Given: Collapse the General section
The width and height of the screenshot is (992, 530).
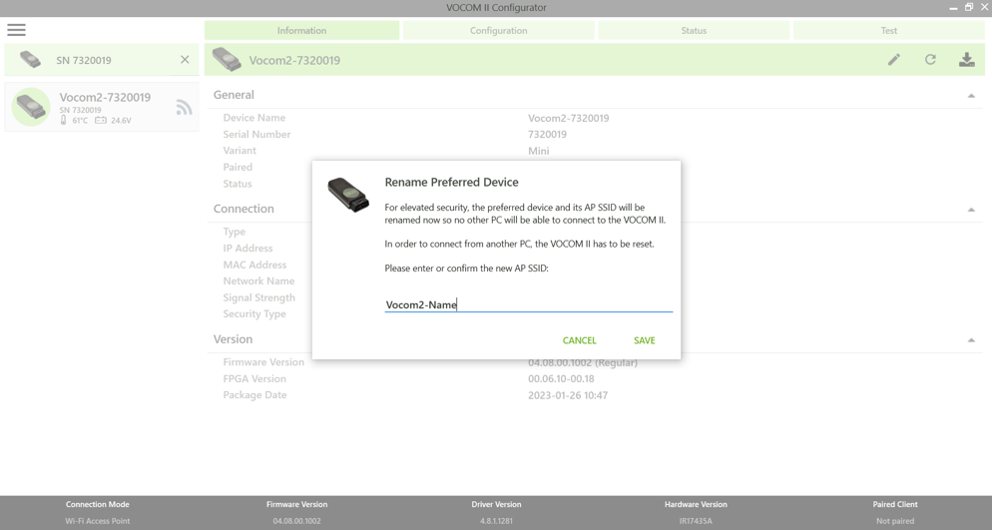Looking at the screenshot, I should 971,96.
